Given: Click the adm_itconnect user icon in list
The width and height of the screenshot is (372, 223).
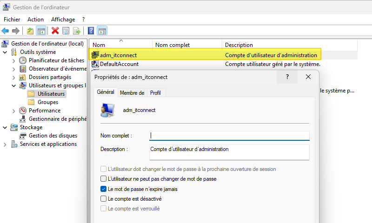Looking at the screenshot, I should 95,55.
